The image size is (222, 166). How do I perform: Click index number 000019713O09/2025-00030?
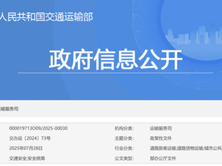(x=38, y=128)
